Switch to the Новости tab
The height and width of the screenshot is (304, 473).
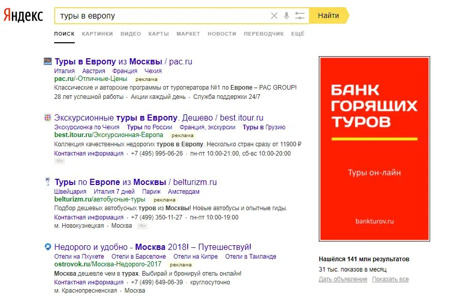tap(222, 33)
